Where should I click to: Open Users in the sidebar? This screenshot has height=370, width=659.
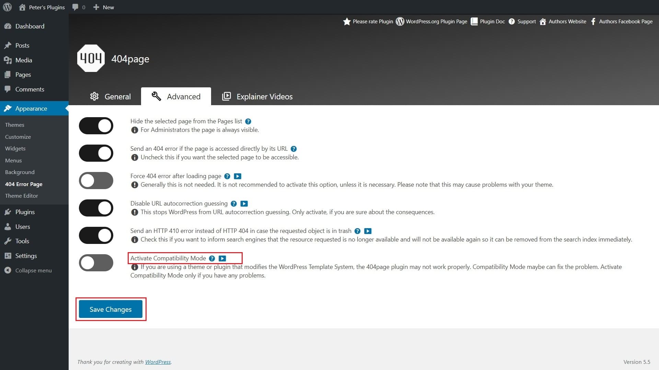tap(34, 227)
